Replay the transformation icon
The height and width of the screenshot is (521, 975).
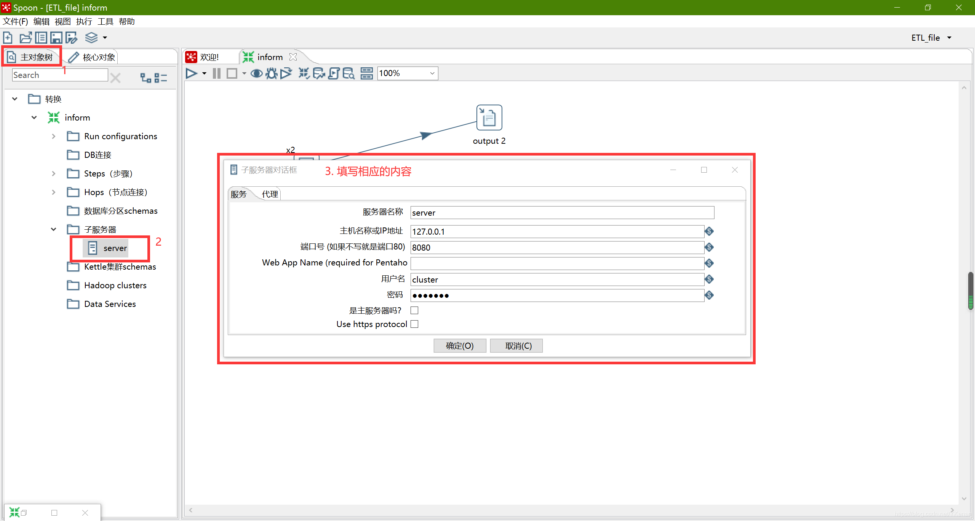(x=286, y=73)
